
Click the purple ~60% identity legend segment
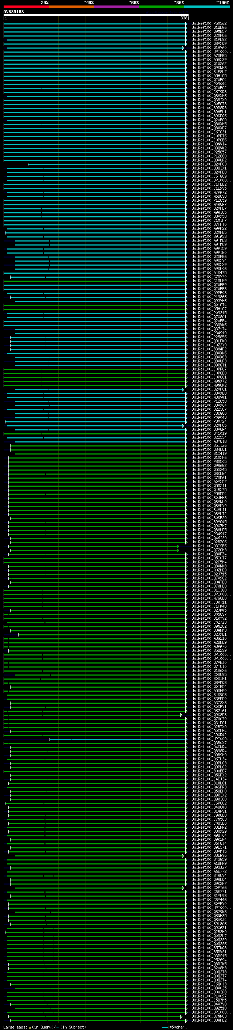coord(116,7)
